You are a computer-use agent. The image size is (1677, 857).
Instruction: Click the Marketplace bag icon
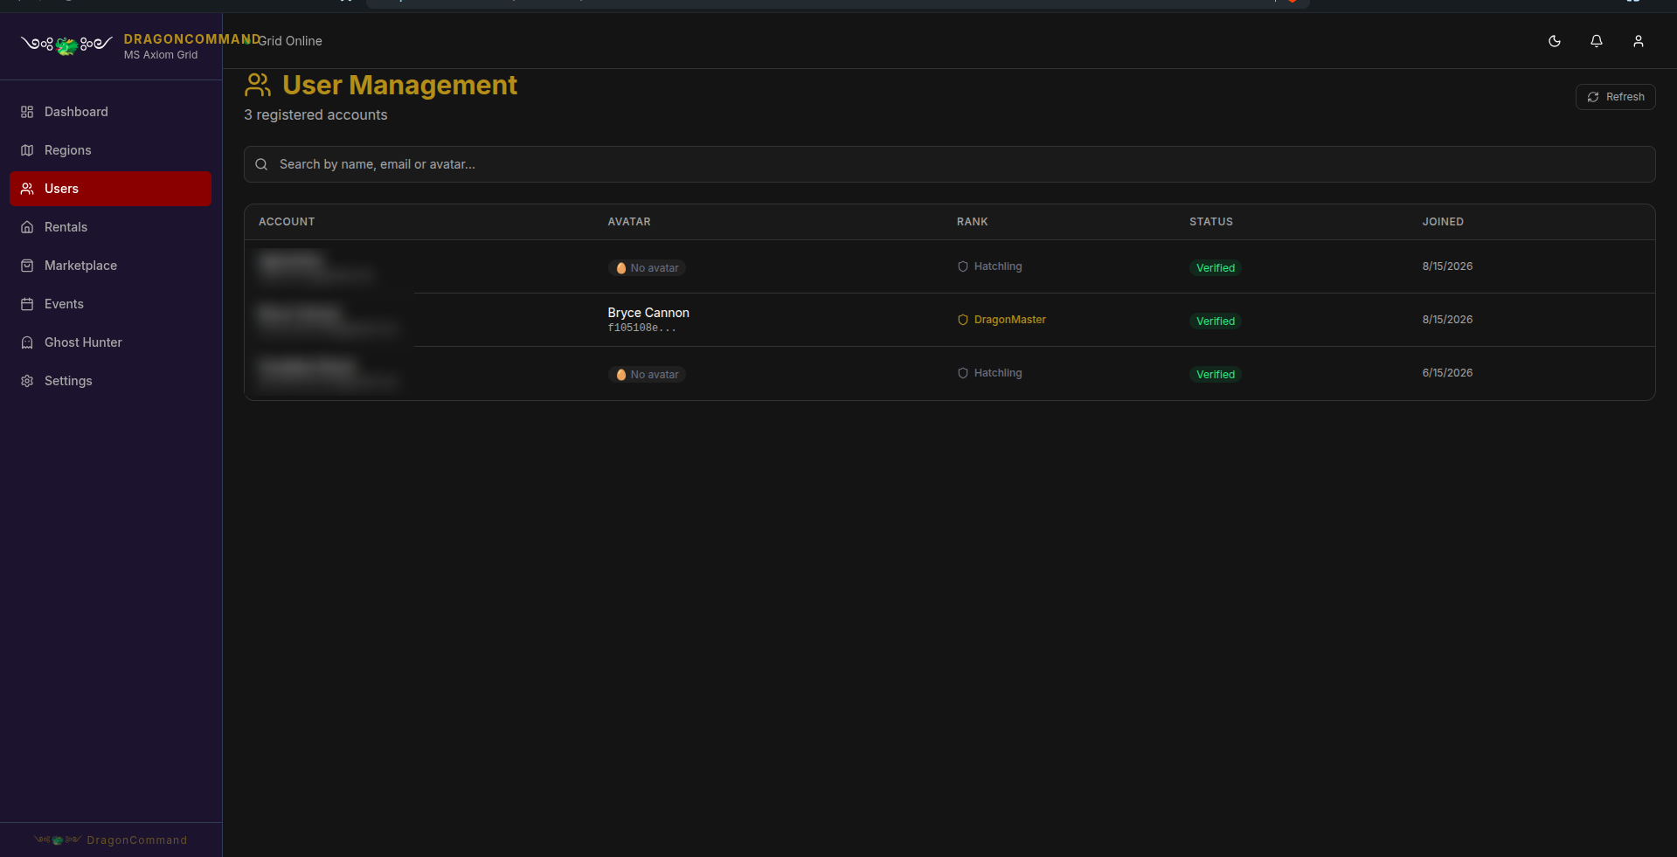coord(27,266)
